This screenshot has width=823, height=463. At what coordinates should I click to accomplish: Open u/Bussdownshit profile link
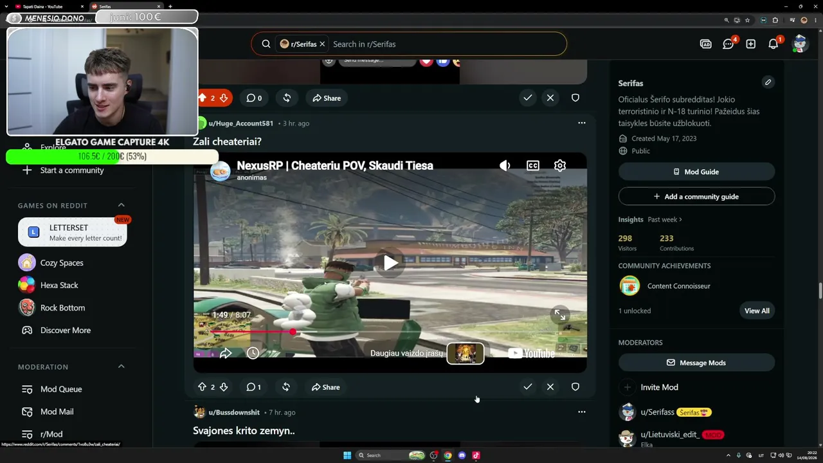(x=234, y=412)
